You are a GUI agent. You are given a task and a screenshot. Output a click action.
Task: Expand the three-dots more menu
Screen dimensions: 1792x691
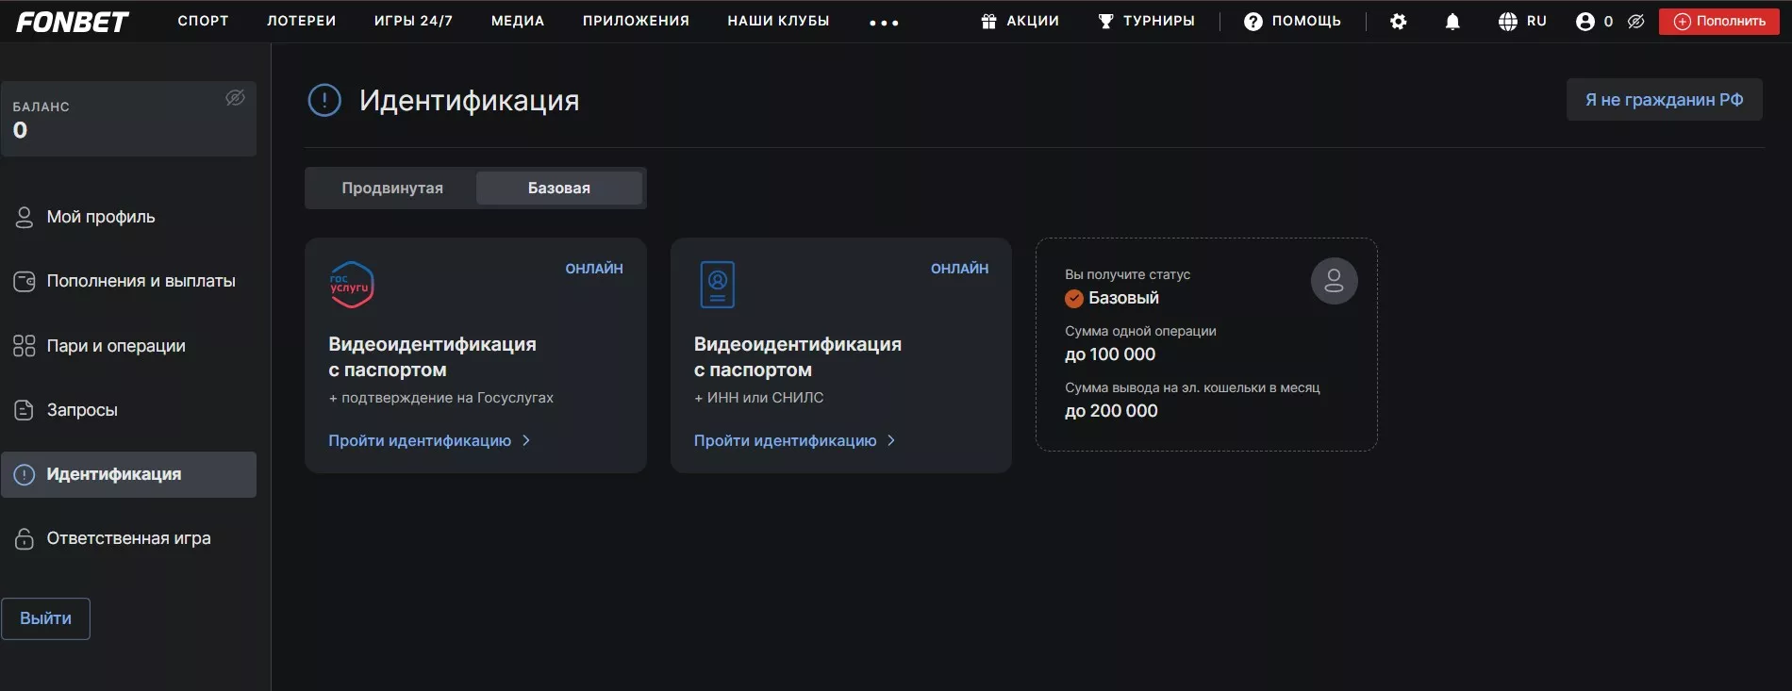pyautogui.click(x=884, y=23)
